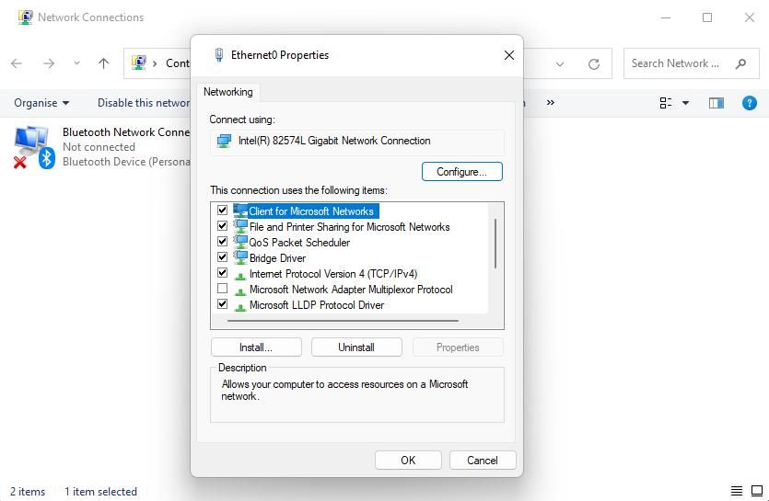Click the items list horizontal scrollbar
Image resolution: width=769 pixels, height=501 pixels.
tap(343, 321)
